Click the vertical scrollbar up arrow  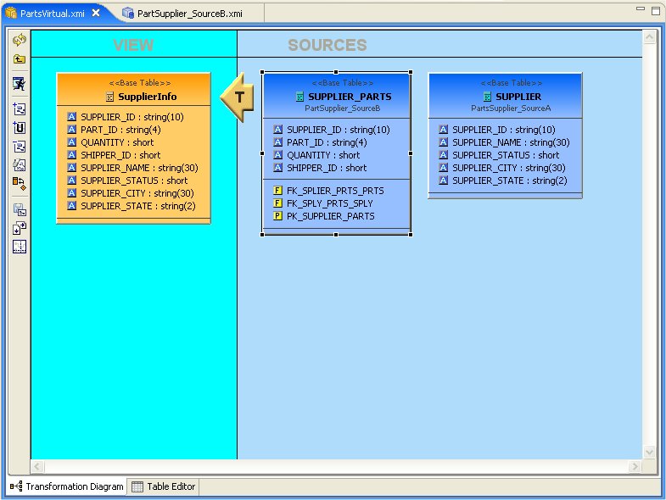[649, 38]
